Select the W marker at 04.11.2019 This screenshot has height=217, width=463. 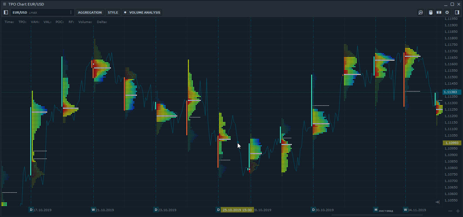[405, 210]
